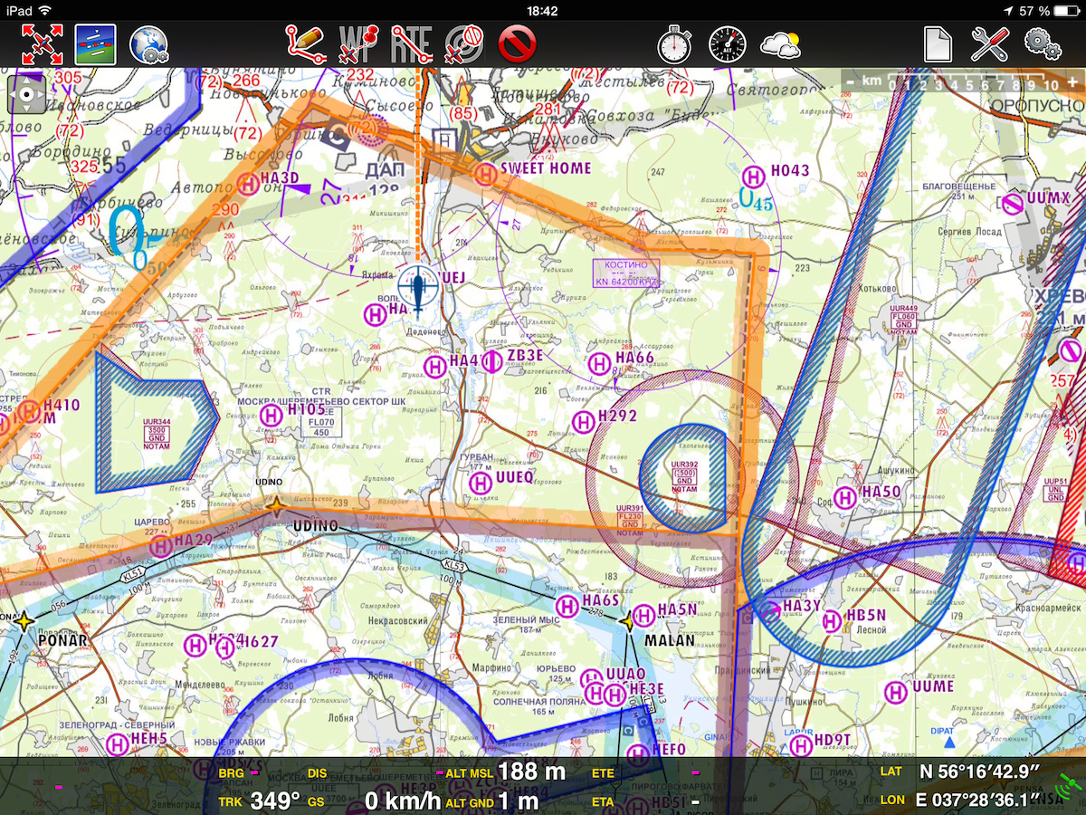Open the map layers selector icon
This screenshot has height=815, width=1086.
[x=94, y=43]
